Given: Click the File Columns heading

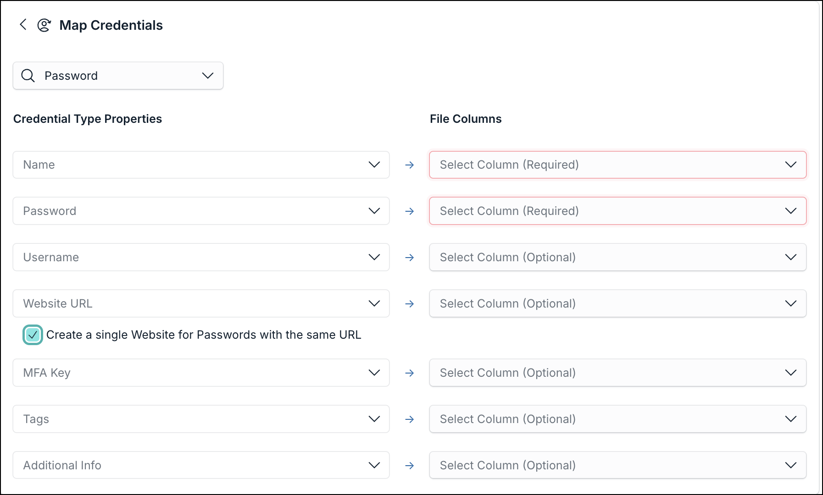Looking at the screenshot, I should tap(466, 119).
